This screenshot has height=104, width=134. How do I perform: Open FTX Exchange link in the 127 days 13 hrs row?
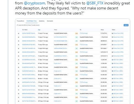84,97
